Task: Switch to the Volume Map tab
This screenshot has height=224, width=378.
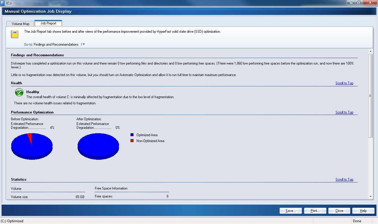Action: tap(20, 24)
